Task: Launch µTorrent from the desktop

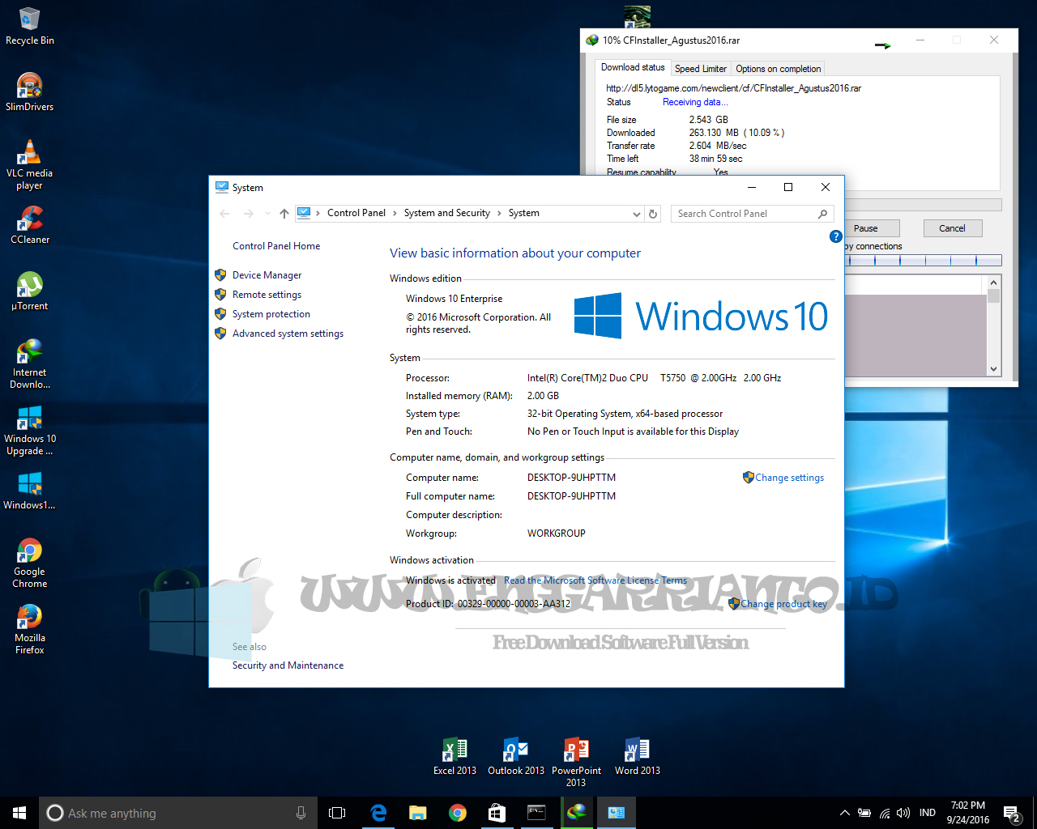Action: 29,291
